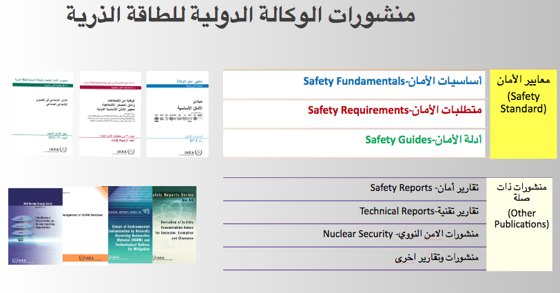The height and width of the screenshot is (293, 560).
Task: Select the Nuclear Security row
Action: coord(355,235)
